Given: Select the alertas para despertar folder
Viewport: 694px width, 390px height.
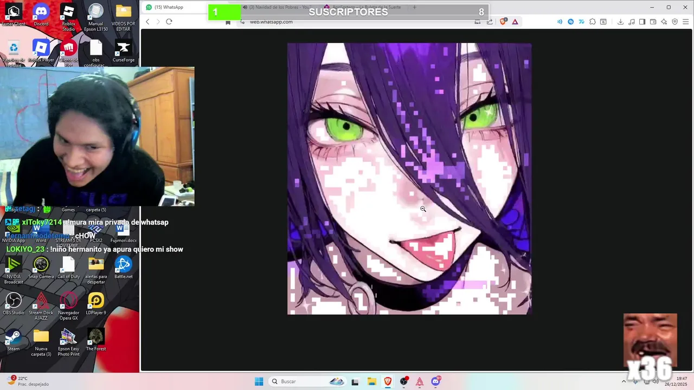Looking at the screenshot, I should pos(96,271).
